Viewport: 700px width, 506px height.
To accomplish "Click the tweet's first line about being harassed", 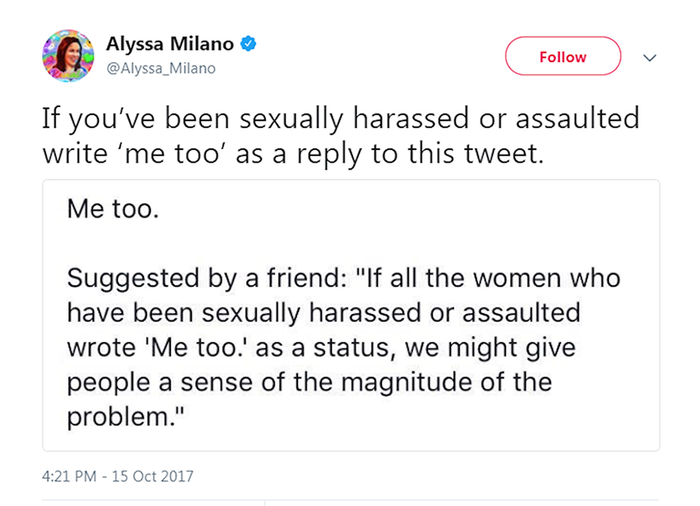I will click(340, 119).
